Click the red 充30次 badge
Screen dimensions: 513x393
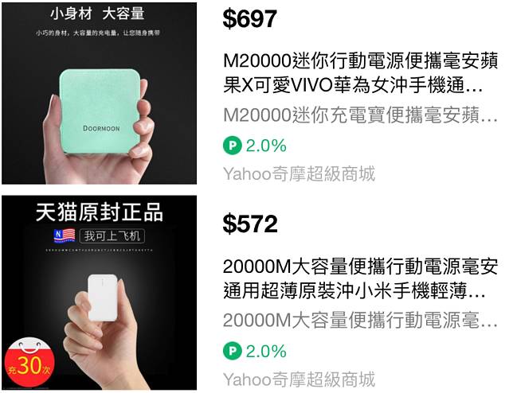pos(30,362)
